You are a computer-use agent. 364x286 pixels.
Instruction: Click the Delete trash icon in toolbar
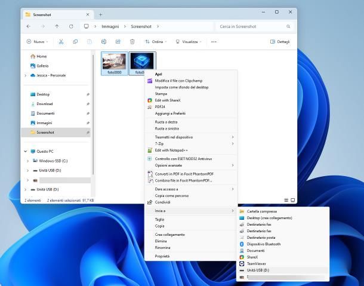[x=132, y=42]
